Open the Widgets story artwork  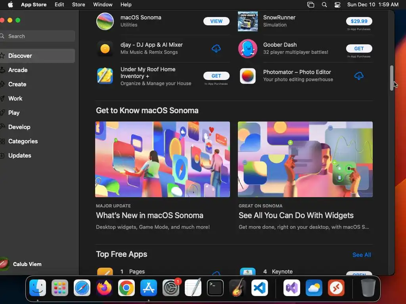(x=305, y=159)
